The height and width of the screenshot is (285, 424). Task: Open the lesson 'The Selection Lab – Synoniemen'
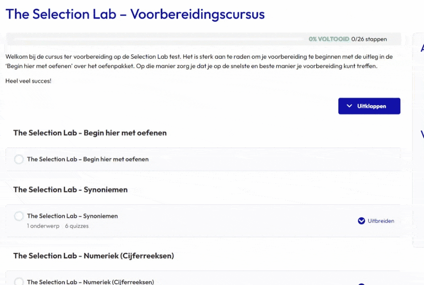click(x=72, y=216)
